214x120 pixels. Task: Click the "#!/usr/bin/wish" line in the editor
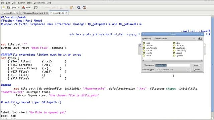[x=13, y=17]
